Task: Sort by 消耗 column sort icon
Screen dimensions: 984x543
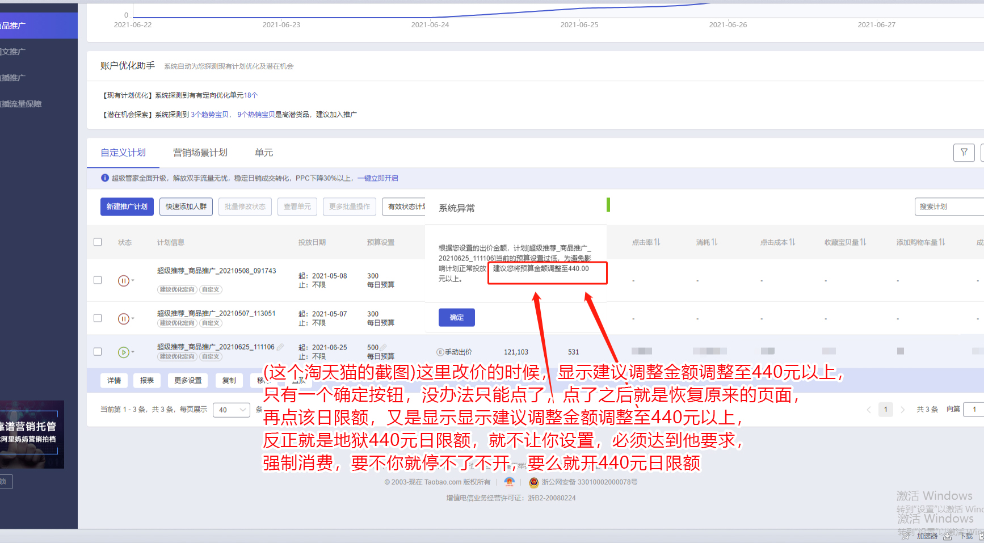Action: coord(714,242)
